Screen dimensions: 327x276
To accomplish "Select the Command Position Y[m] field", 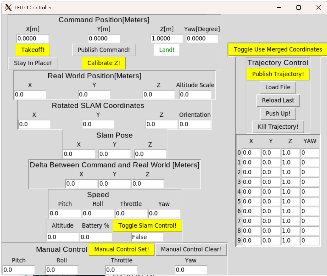I will [104, 38].
